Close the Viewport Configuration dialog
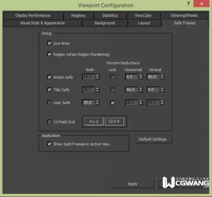Viewport: 212px width, 197px height. (202, 4)
